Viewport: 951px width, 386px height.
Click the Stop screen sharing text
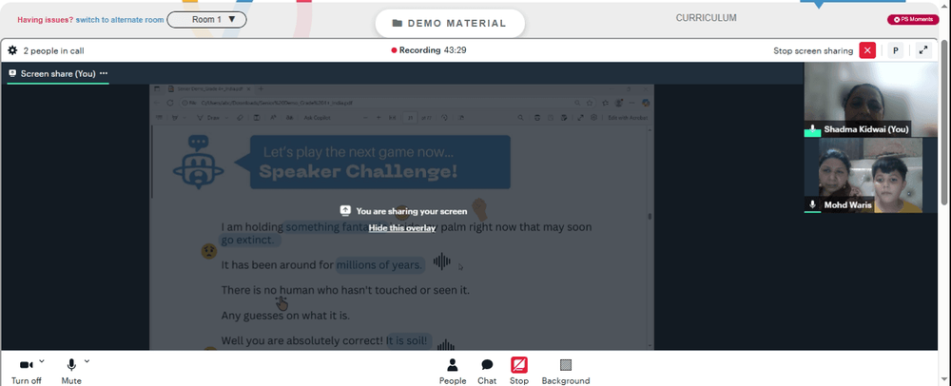pos(813,51)
